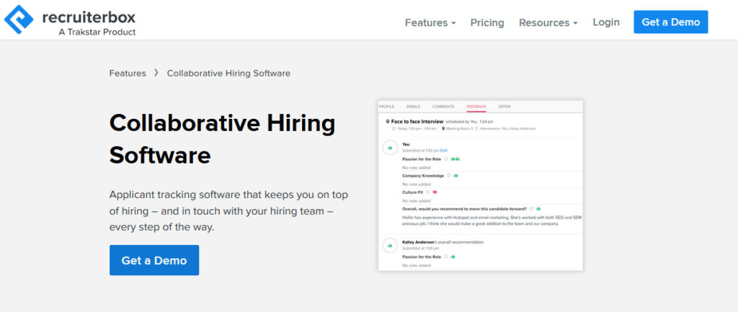Go to the Pricing page

pos(487,22)
